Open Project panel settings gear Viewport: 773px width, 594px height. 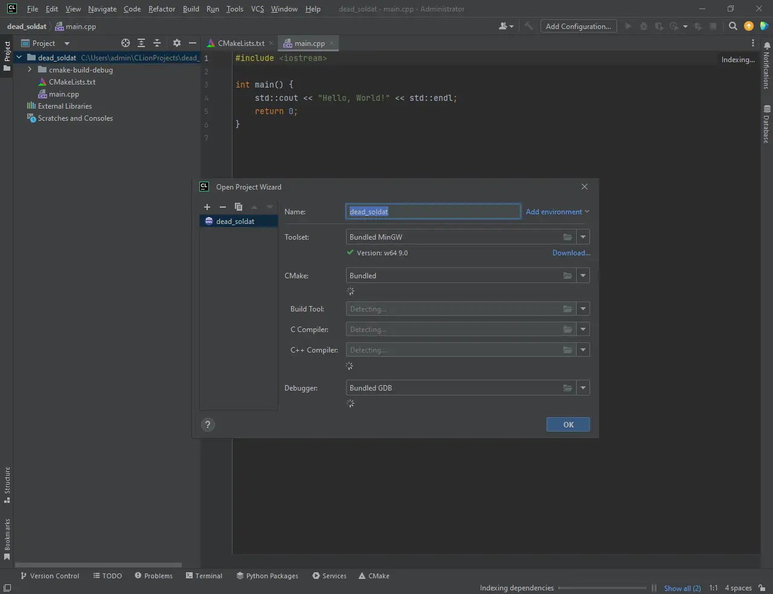coord(176,43)
